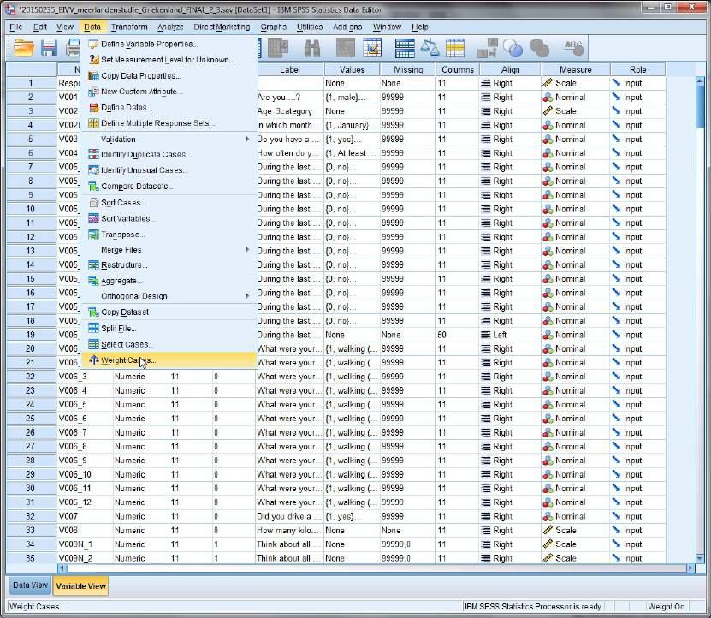Click the Label column header
Image resolution: width=711 pixels, height=618 pixels.
pos(290,70)
